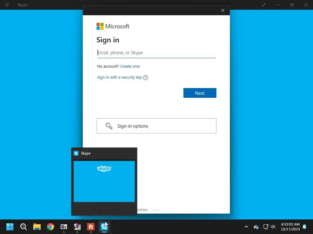The height and width of the screenshot is (234, 313).
Task: Close the Microsoft sign-in dialog
Action: pyautogui.click(x=223, y=10)
